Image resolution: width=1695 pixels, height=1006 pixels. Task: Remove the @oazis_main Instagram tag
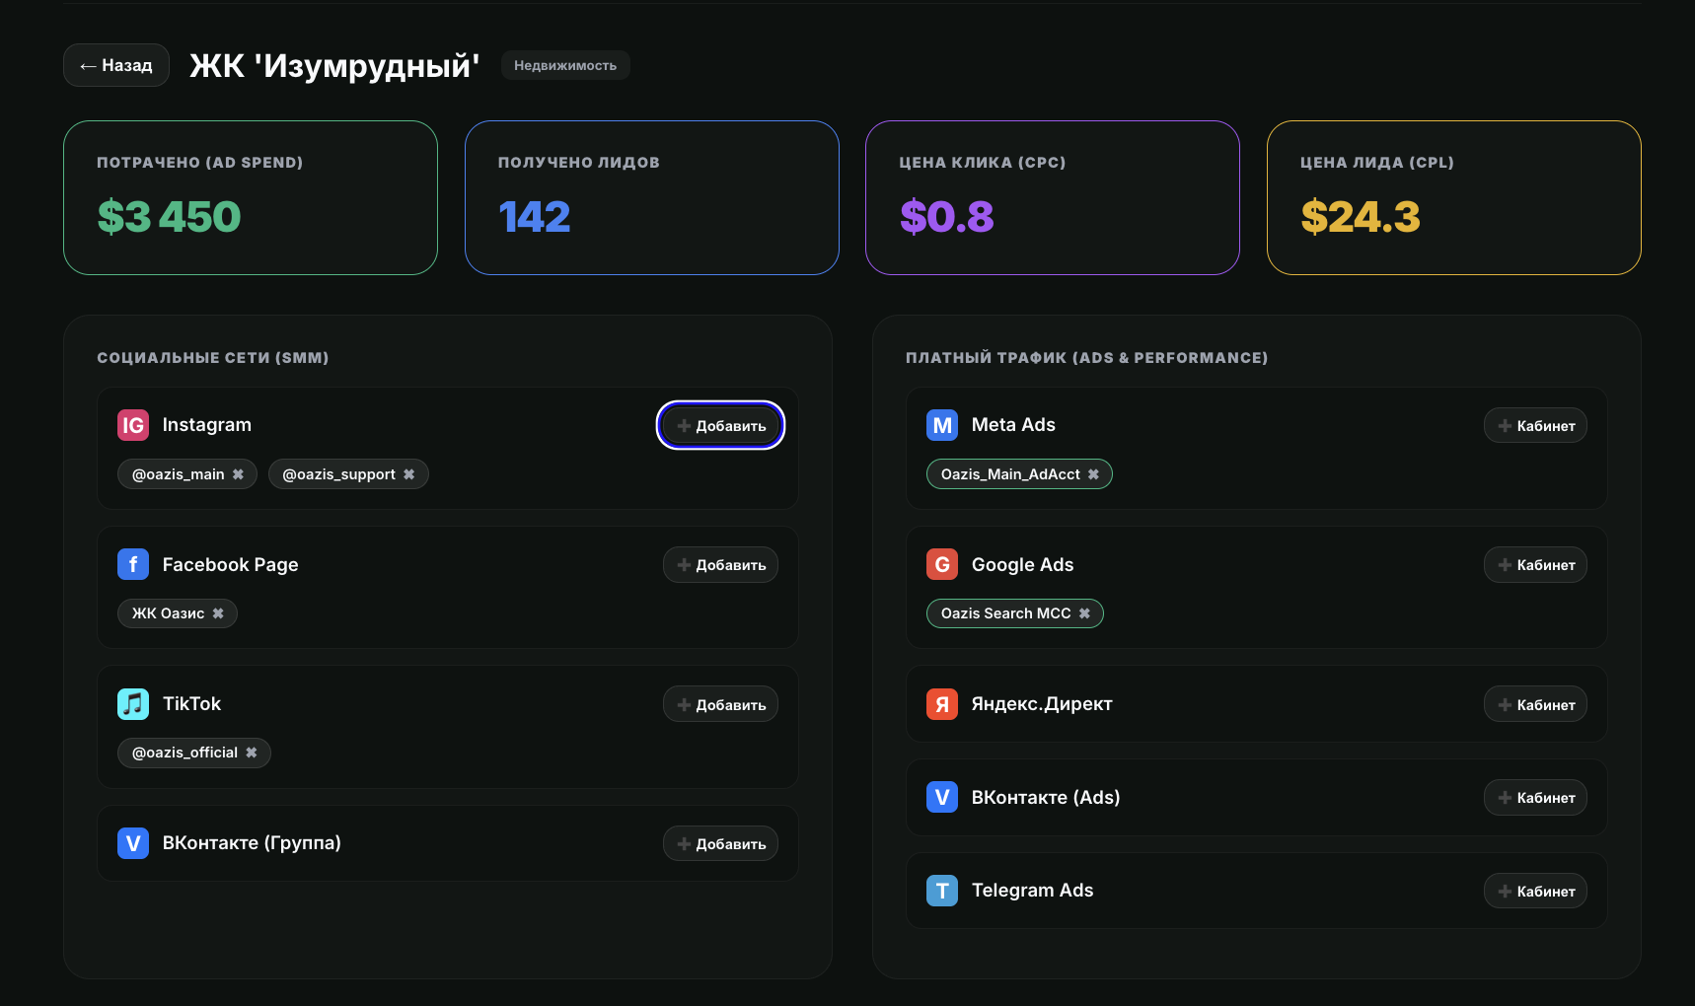click(238, 474)
